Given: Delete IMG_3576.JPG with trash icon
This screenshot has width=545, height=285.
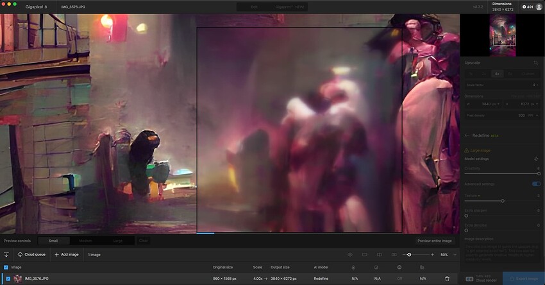Looking at the screenshot, I should [x=448, y=279].
